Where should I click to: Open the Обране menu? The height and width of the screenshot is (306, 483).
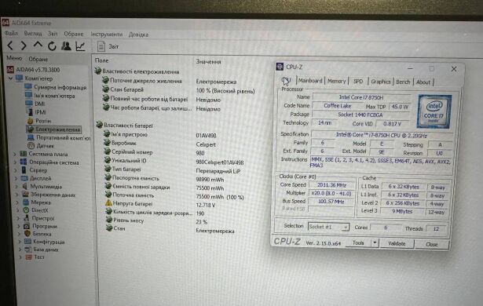(x=74, y=34)
